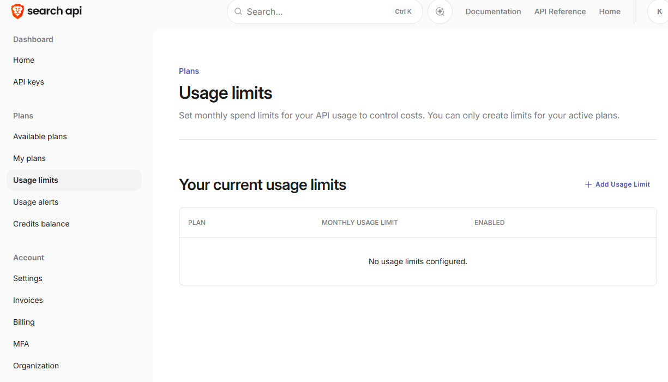Screen dimensions: 668x382
Task: Open Billing in sidebar
Action: (x=24, y=322)
